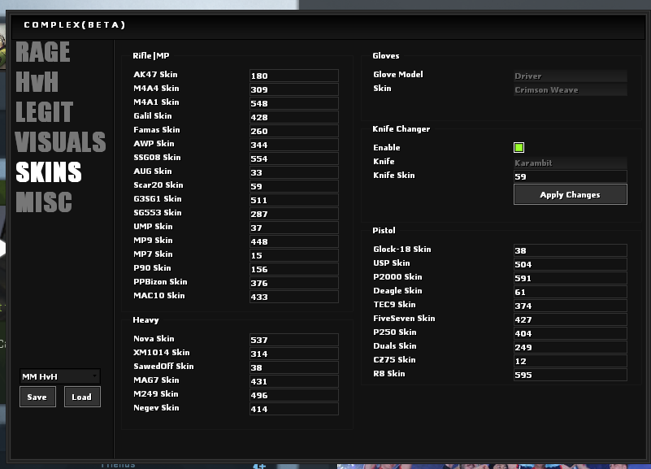This screenshot has height=469, width=651.
Task: Click the UMP Skin input field
Action: pyautogui.click(x=294, y=228)
